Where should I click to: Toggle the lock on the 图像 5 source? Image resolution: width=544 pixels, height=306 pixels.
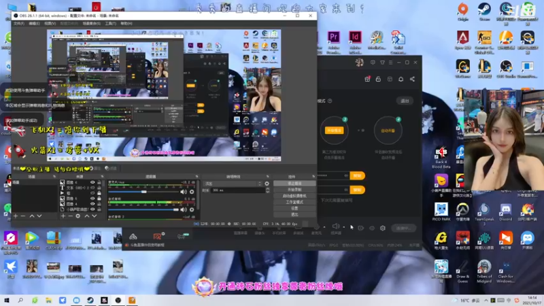[x=99, y=199]
